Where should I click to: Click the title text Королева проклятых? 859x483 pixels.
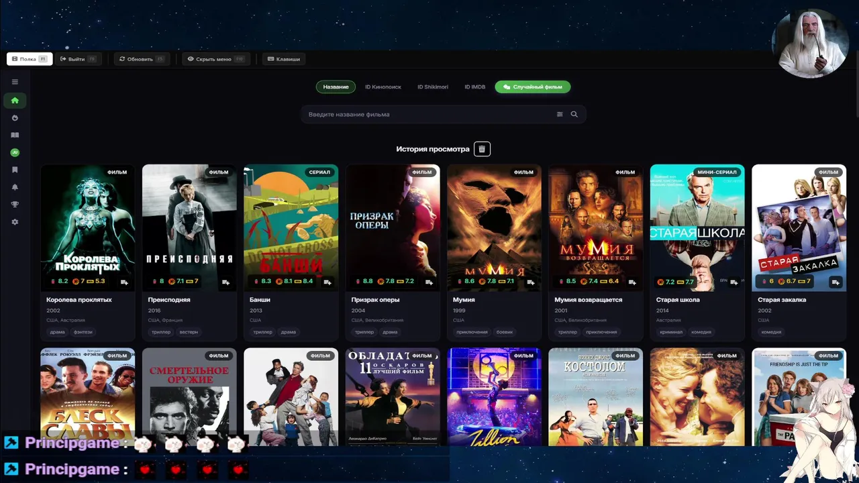tap(79, 300)
